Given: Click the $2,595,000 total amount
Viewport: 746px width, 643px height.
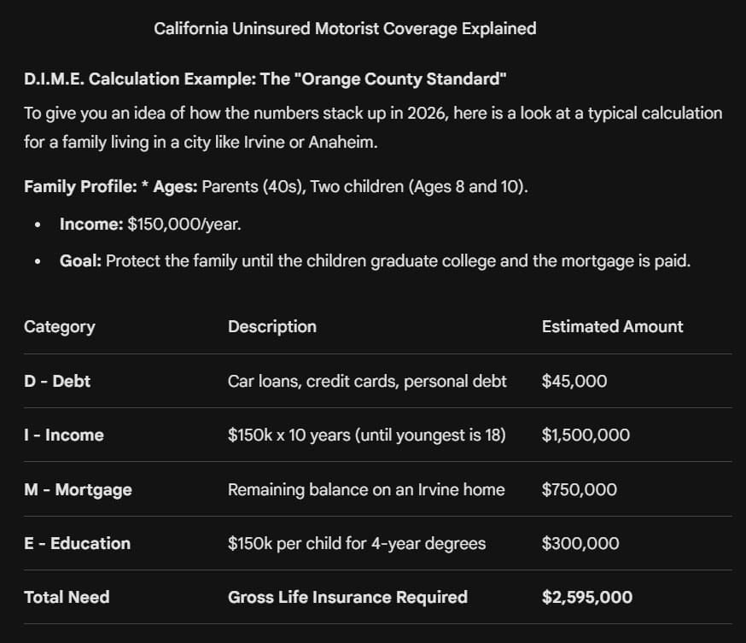Looking at the screenshot, I should click(587, 597).
